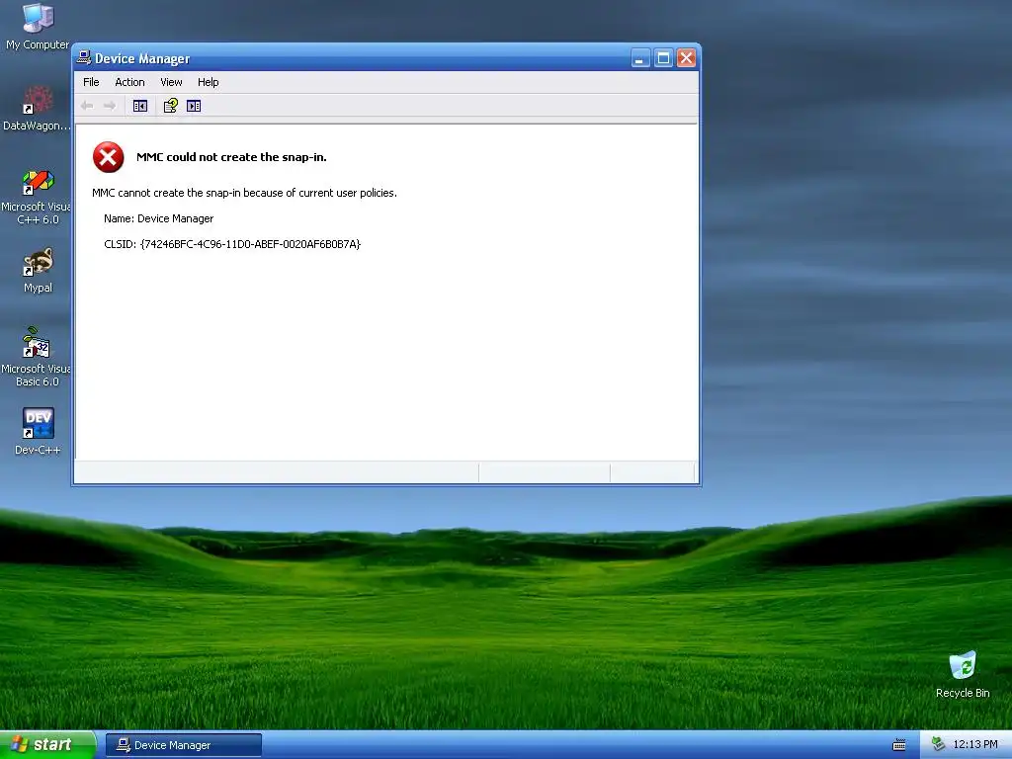The width and height of the screenshot is (1012, 759).
Task: Click the Safely Remove Hardware tray icon
Action: [938, 745]
